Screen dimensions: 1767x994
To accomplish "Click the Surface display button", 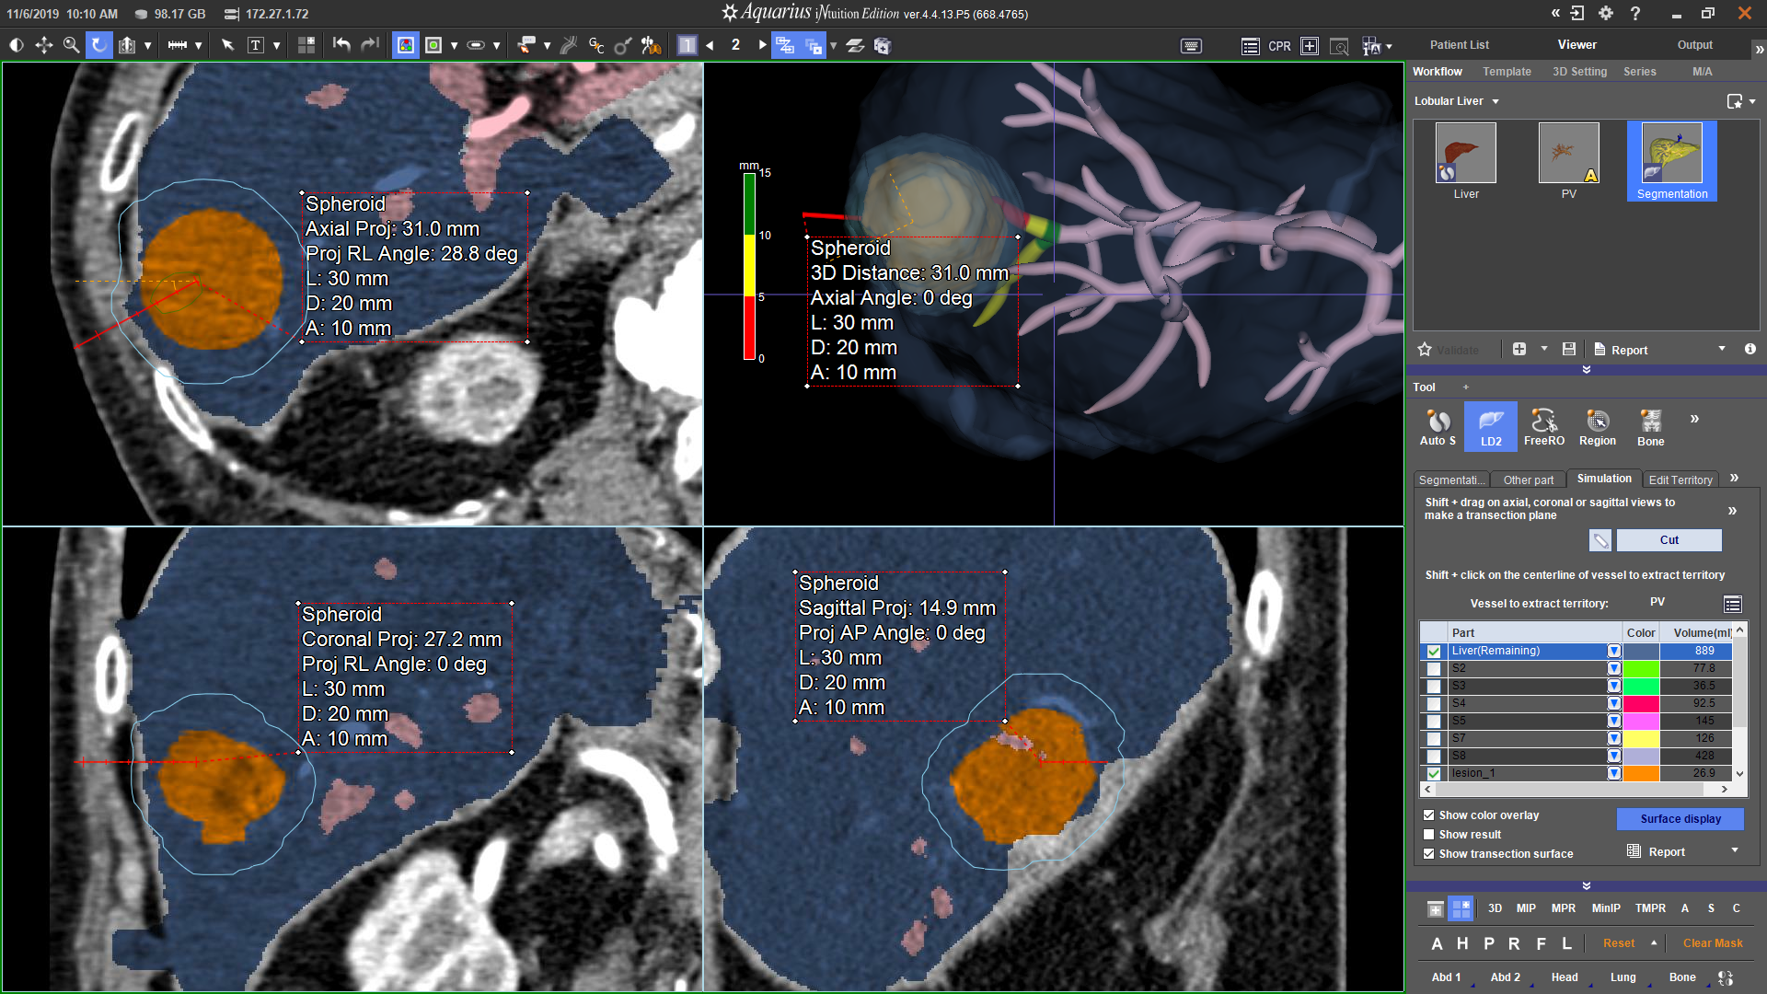I will pyautogui.click(x=1680, y=819).
